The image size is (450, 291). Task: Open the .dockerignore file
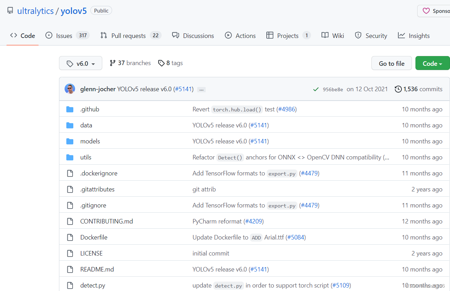pos(99,173)
